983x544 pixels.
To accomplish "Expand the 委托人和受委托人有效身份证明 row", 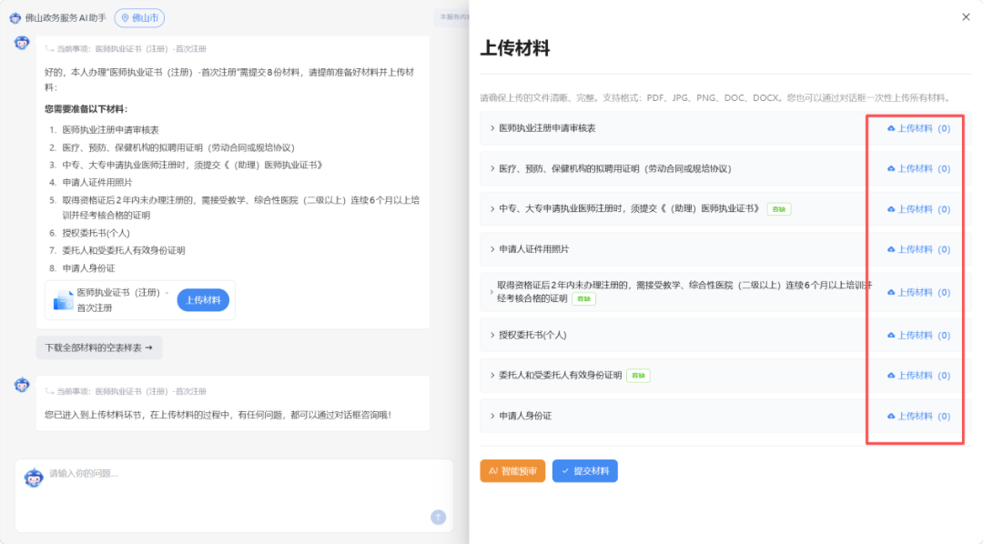I will point(492,376).
